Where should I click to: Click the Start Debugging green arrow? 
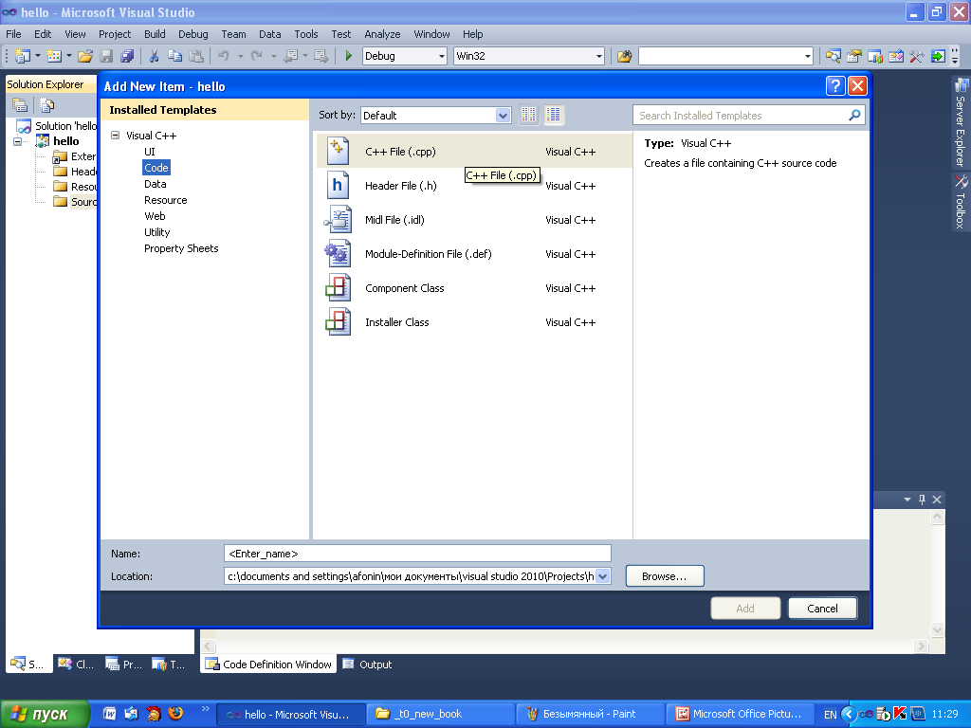[x=348, y=56]
